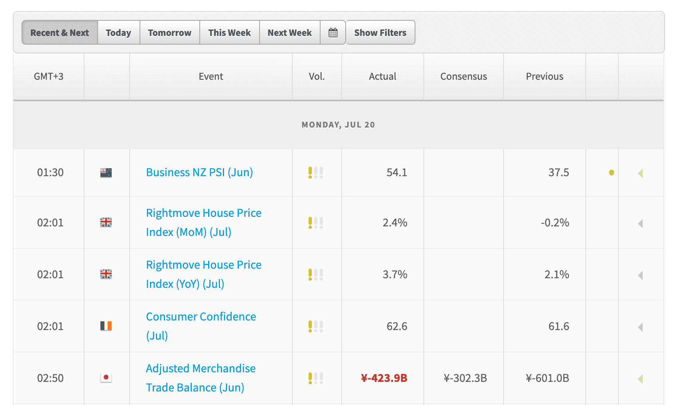Open Rightmove House Price Index (YoY) link
This screenshot has height=405, width=673.
click(x=203, y=274)
